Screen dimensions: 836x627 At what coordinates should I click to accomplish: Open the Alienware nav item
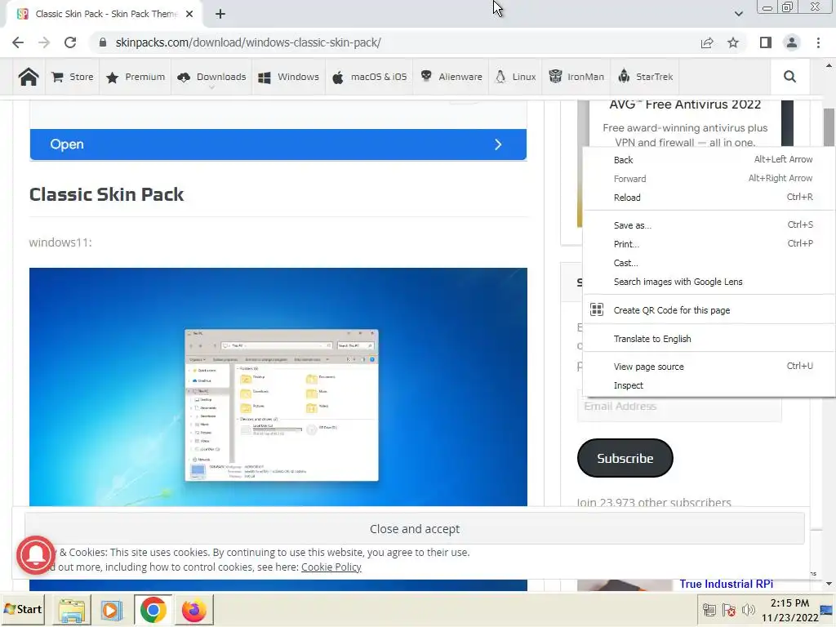coord(451,77)
